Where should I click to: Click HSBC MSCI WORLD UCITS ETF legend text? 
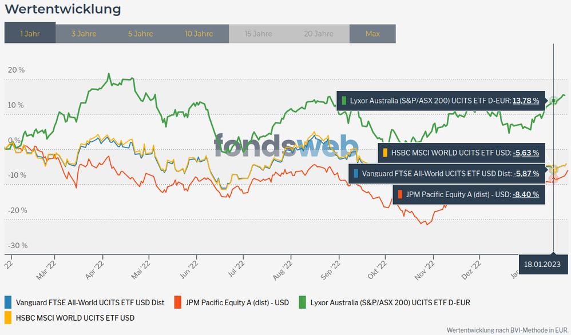point(75,317)
